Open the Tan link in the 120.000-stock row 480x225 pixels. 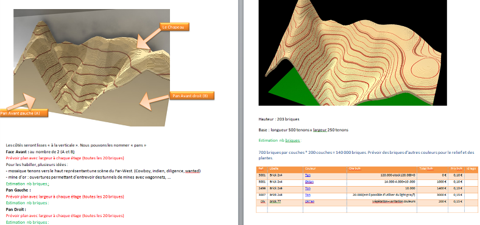[308, 176]
